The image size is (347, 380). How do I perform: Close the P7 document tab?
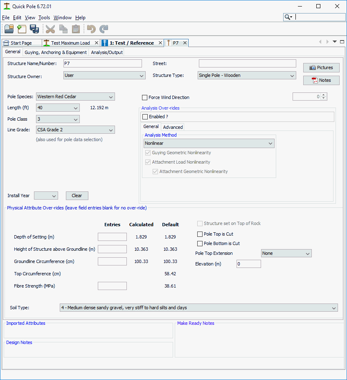[185, 43]
